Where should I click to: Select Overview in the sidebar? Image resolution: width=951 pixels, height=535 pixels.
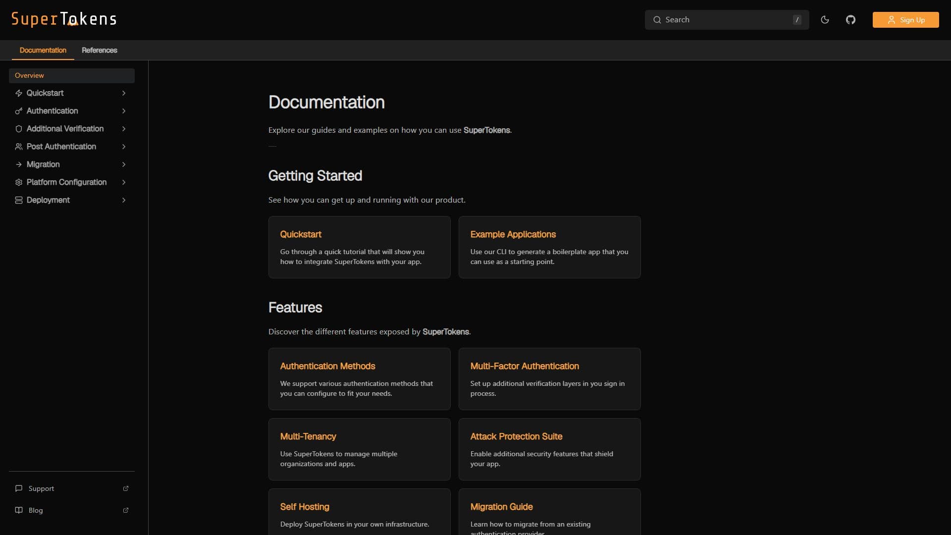72,75
